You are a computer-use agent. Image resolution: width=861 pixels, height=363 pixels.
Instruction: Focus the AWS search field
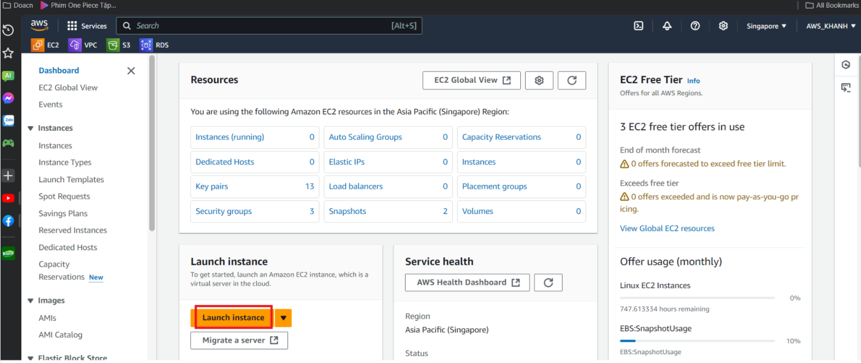pyautogui.click(x=269, y=26)
